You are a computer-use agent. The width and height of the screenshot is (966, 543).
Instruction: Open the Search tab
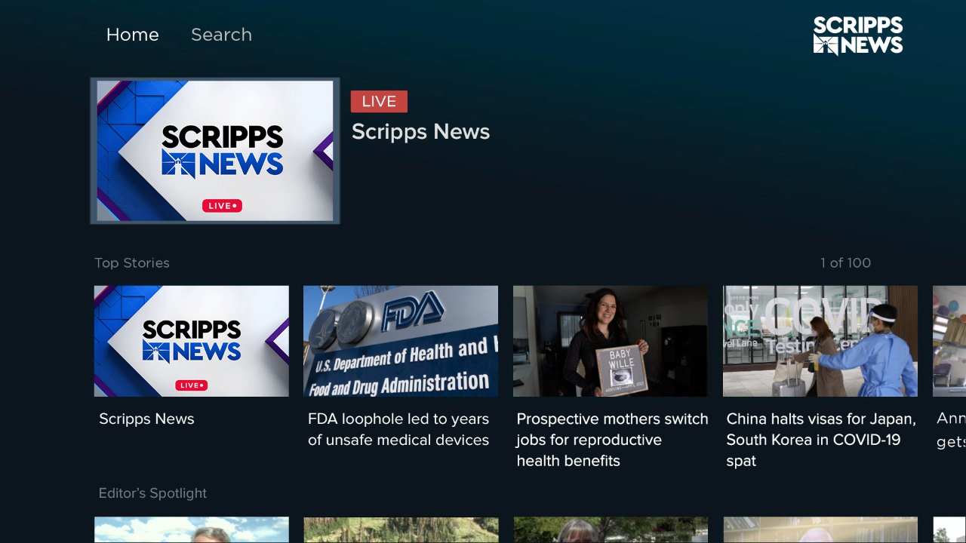221,35
